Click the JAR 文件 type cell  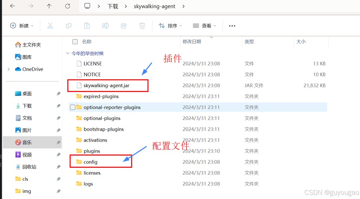pos(254,85)
